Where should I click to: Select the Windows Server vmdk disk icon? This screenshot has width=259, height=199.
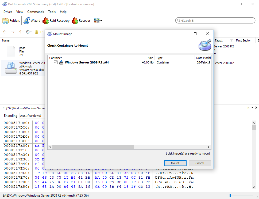pos(11,68)
